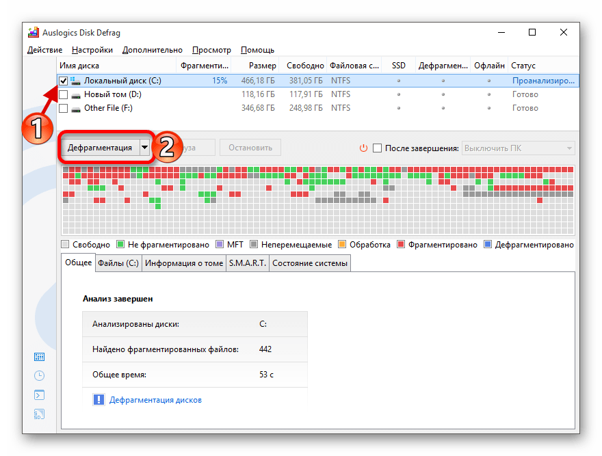Sort by the Дефрагмен... column header

pos(443,66)
